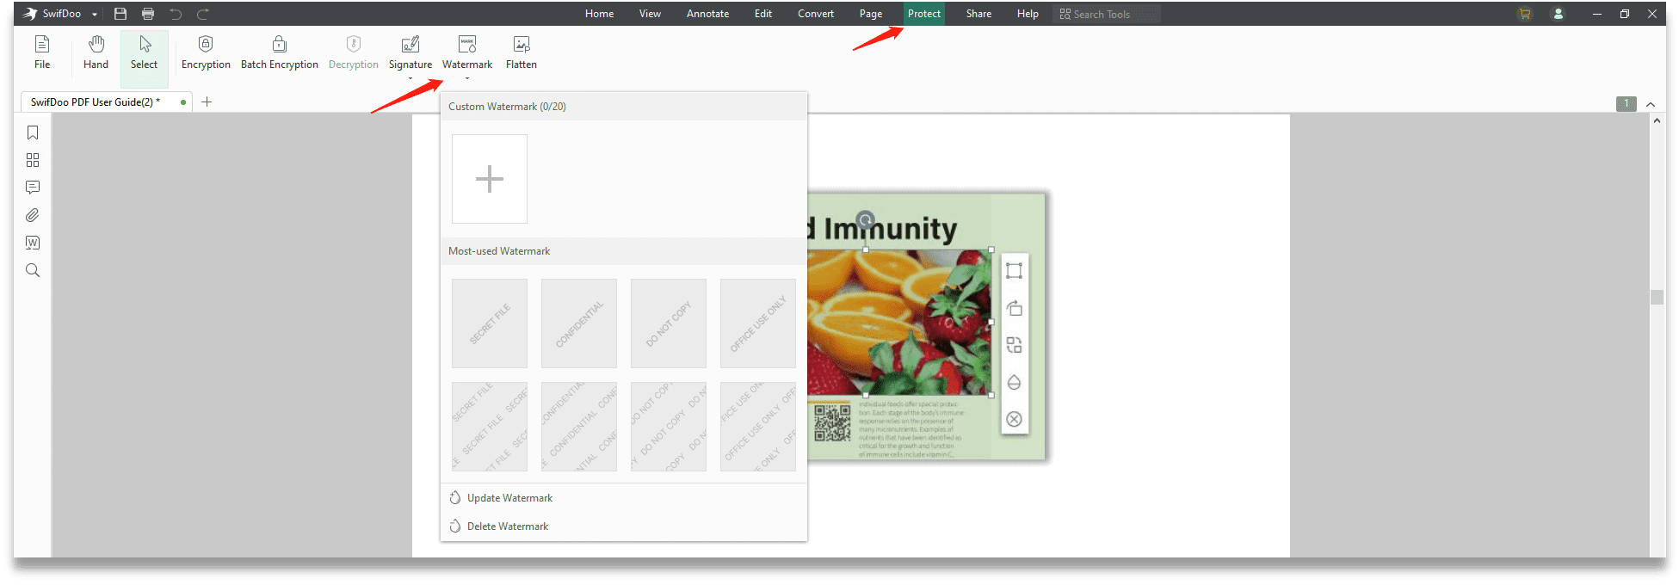
Task: Open the Signature tool
Action: (x=410, y=52)
